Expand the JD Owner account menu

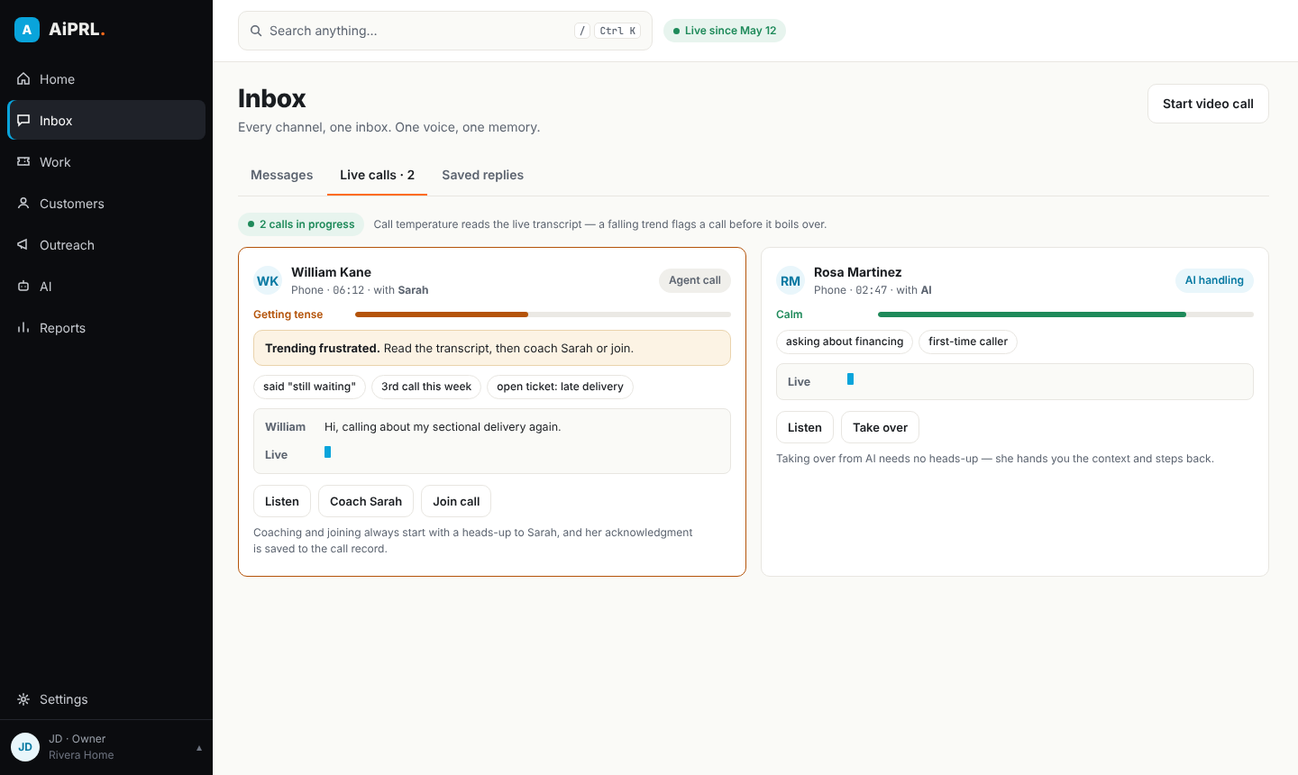(106, 747)
